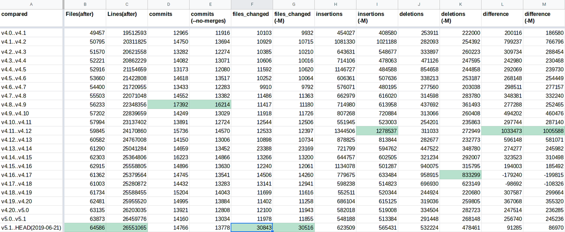Click the 'Files(after)' header cell
565x232 pixels.
[84, 18]
